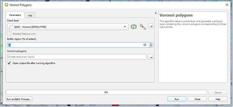The height and width of the screenshot is (107, 233).
Task: Increase buffer region using spinner arrows
Action: pos(151,44)
